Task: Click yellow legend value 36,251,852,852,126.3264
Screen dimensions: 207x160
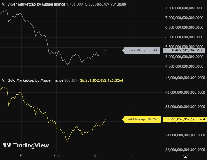Action: (x=101, y=80)
